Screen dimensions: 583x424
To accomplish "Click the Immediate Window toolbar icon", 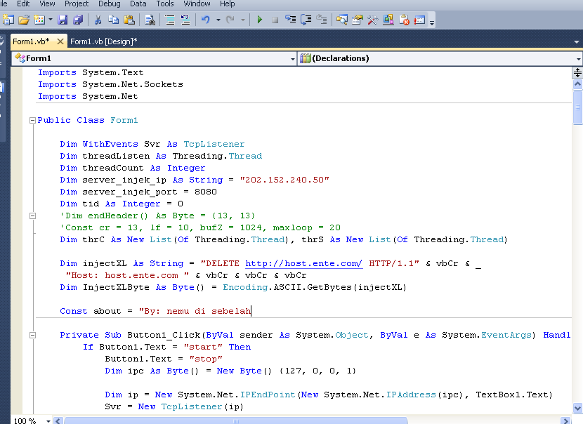I will 419,20.
